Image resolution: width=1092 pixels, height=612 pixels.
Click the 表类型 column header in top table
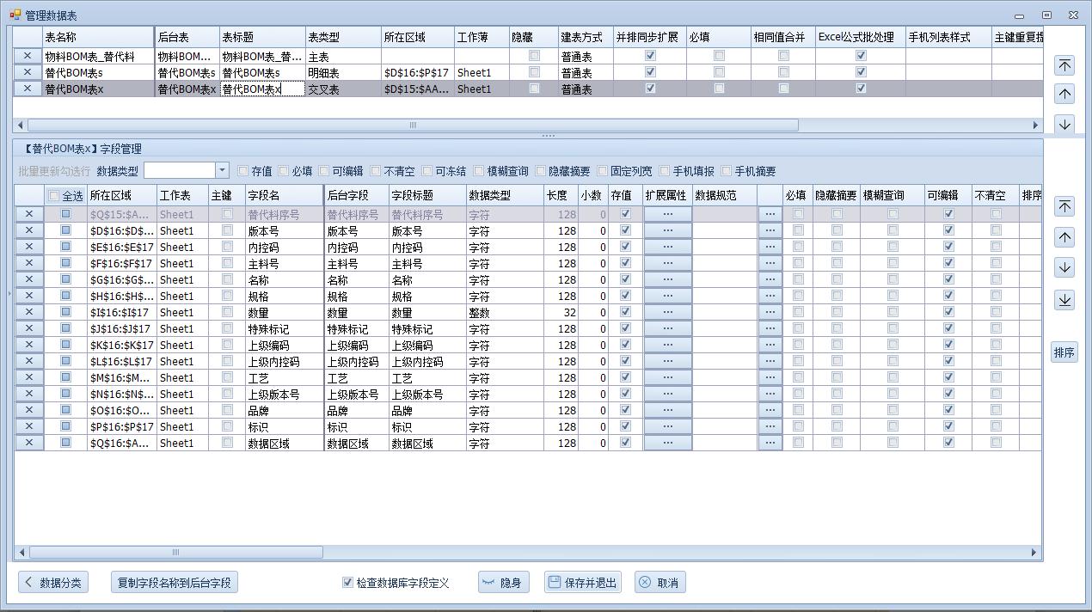coord(343,37)
